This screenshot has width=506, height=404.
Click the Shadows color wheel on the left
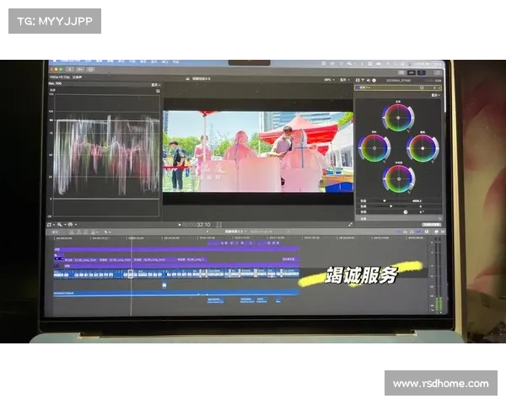[x=374, y=148]
